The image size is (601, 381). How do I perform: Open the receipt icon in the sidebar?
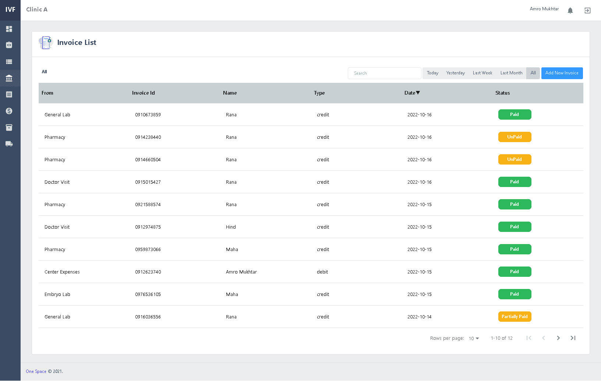(x=10, y=94)
